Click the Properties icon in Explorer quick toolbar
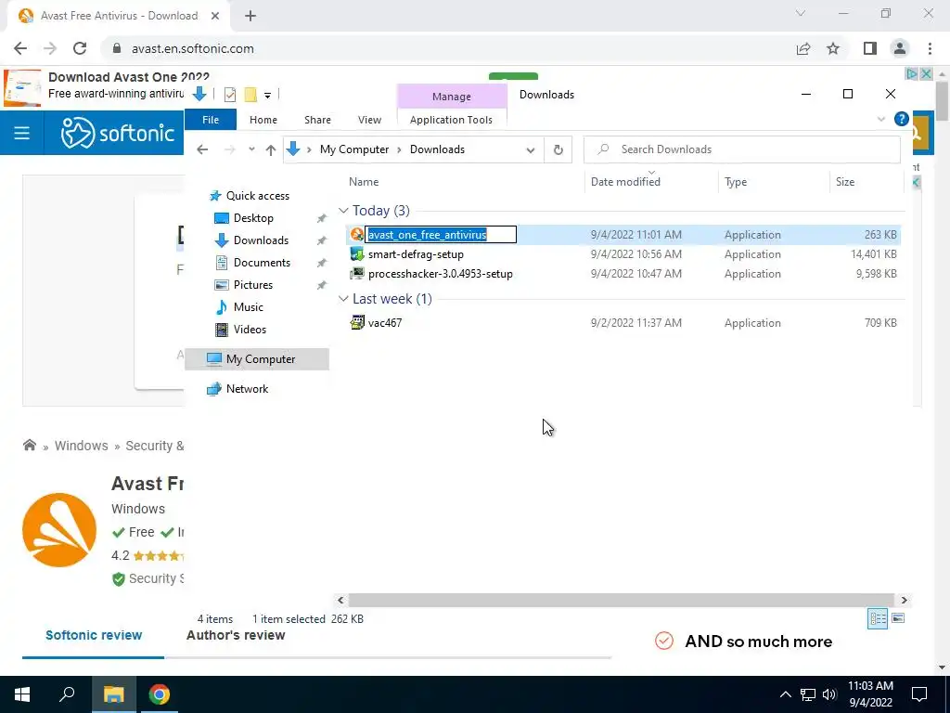 [x=230, y=95]
